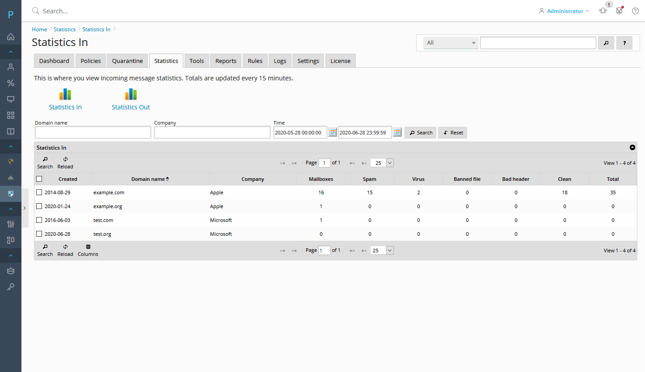Open bottom rows-per-page 25 dropdown
Screen dimensions: 645x372
382,251
